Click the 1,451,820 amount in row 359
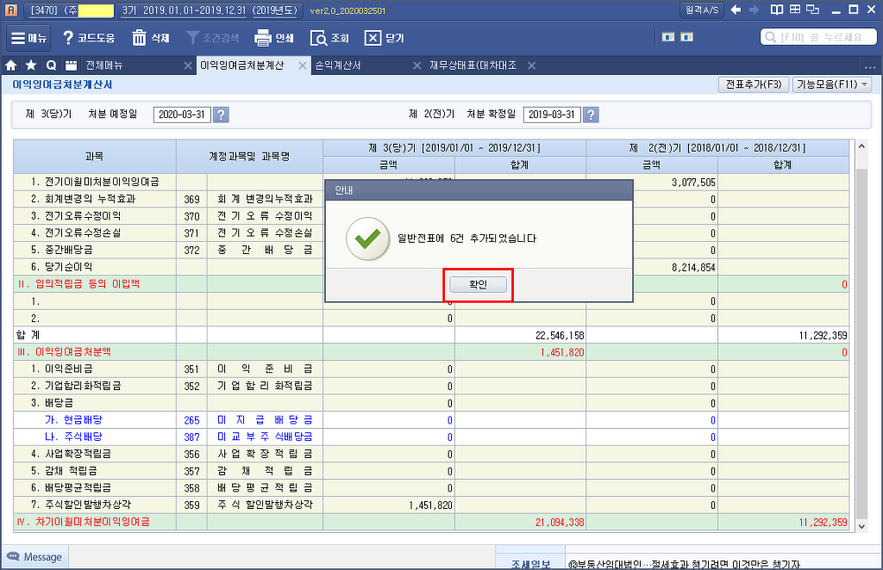883x570 pixels. click(x=430, y=505)
